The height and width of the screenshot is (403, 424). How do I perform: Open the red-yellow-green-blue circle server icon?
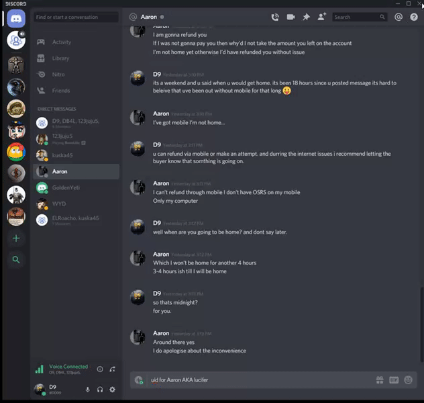coord(16,152)
